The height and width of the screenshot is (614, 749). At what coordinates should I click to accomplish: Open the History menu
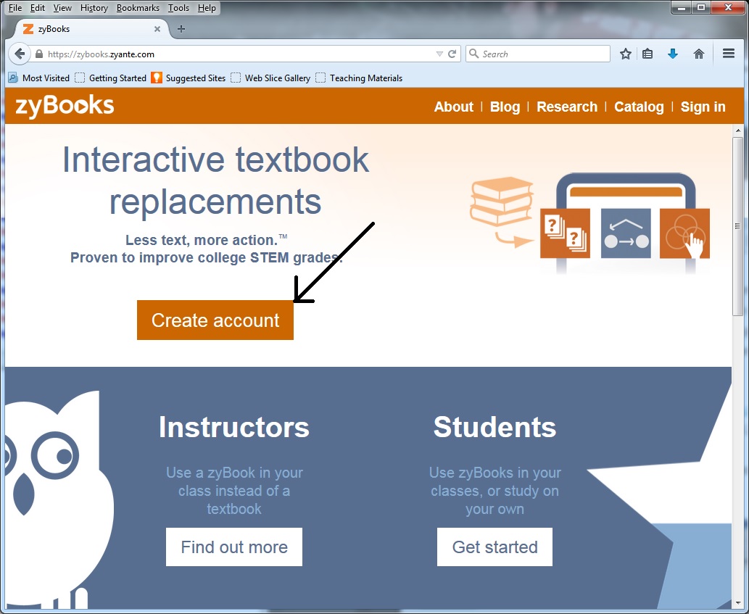pos(94,8)
